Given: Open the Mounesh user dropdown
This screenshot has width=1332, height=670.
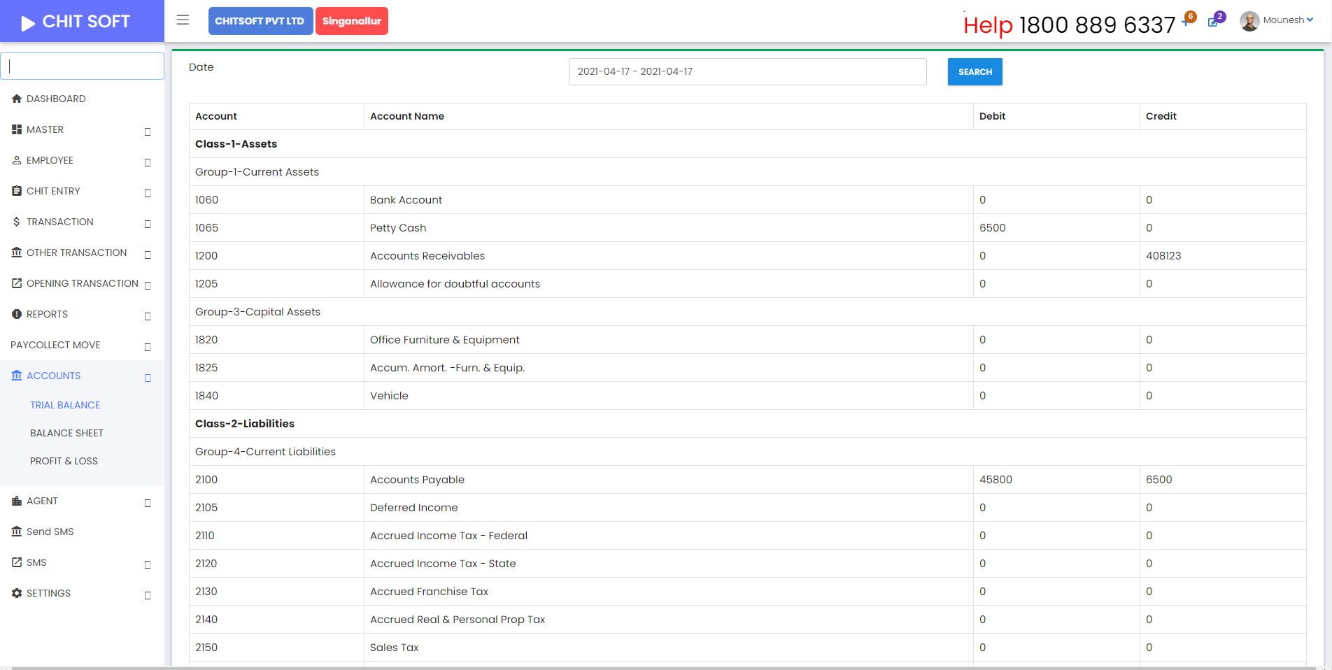Looking at the screenshot, I should tap(1287, 20).
